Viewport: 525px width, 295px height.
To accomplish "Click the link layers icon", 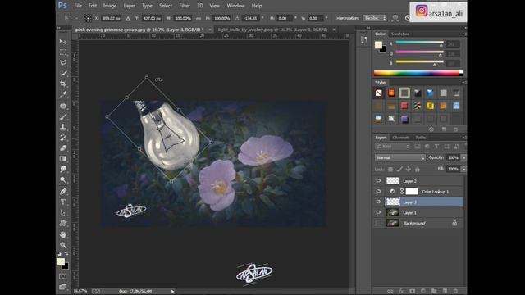I will (390, 291).
